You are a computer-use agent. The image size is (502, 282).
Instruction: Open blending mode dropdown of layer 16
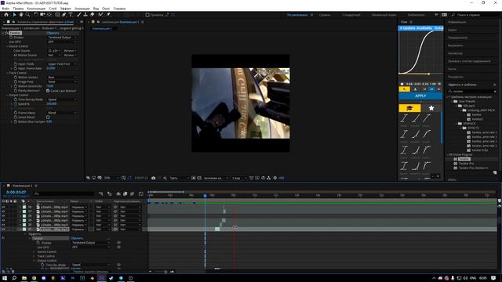tap(79, 207)
